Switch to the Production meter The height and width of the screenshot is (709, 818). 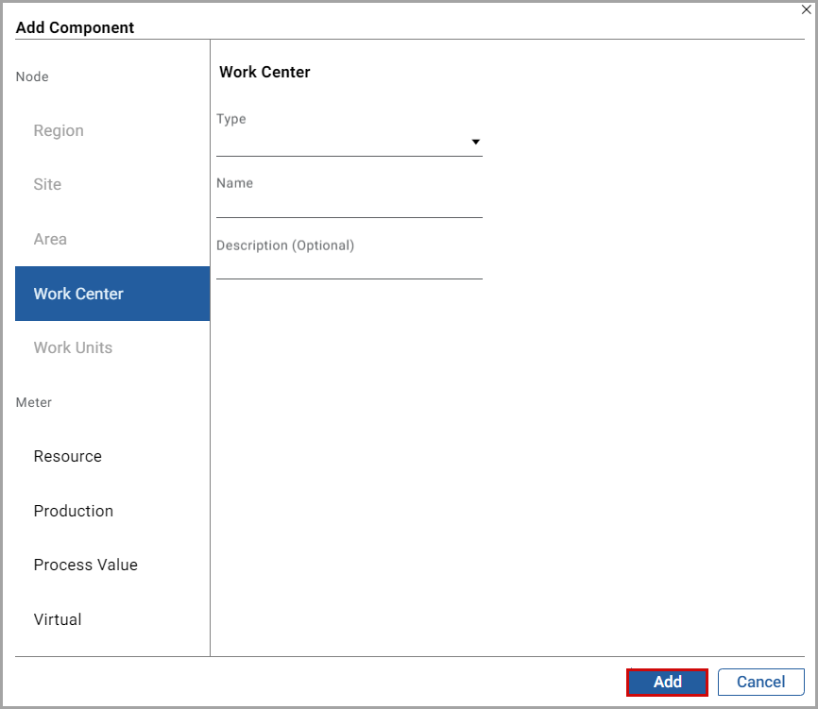[x=73, y=511]
